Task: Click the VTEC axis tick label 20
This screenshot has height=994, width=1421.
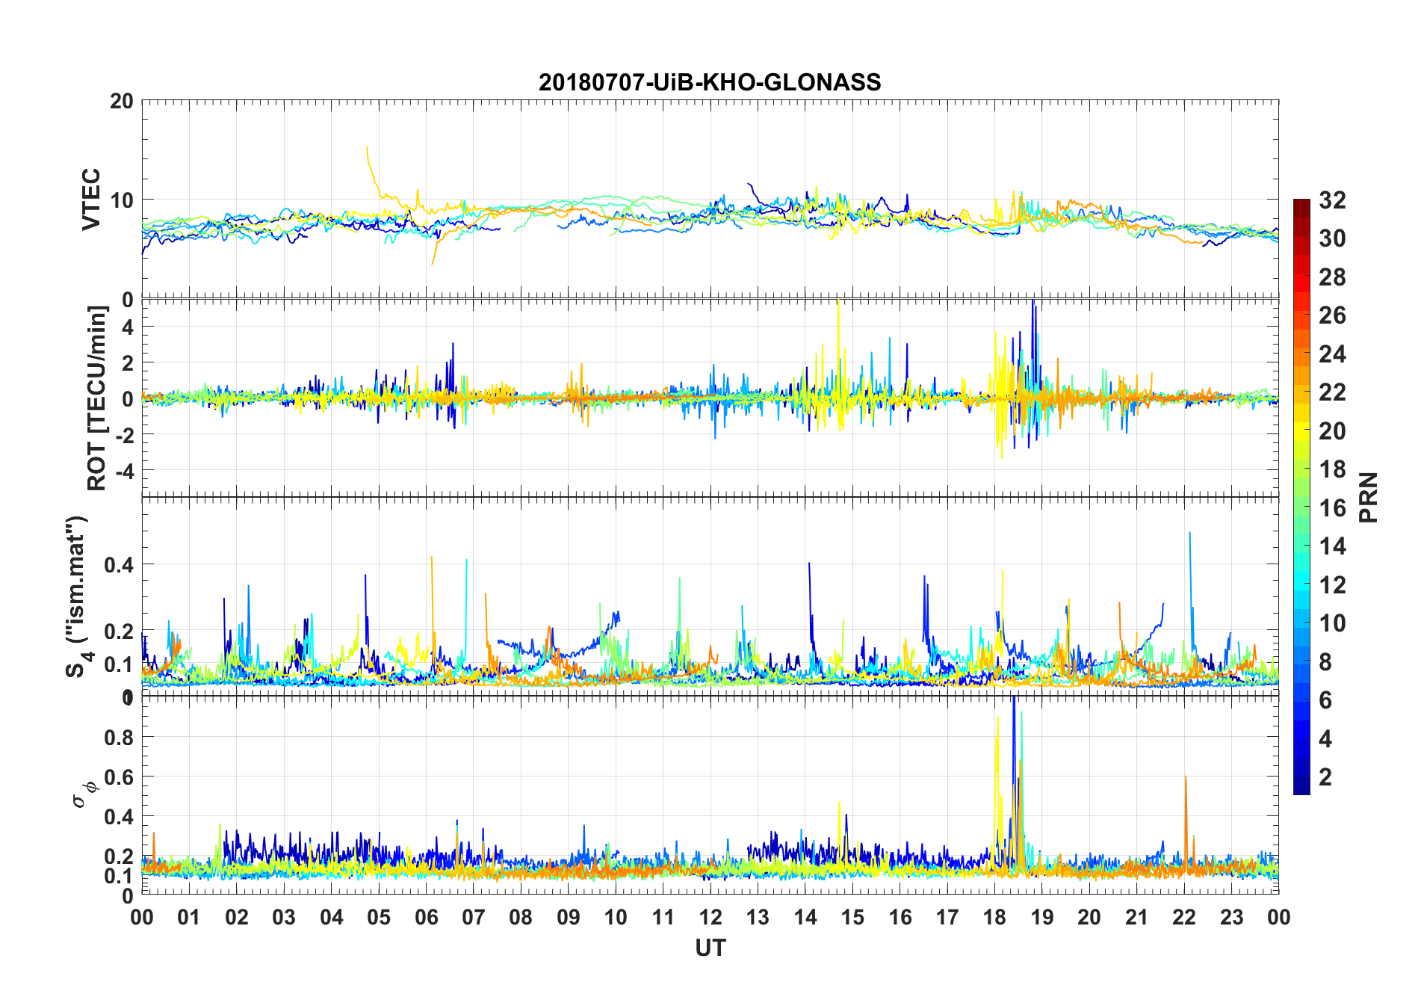Action: [x=121, y=101]
